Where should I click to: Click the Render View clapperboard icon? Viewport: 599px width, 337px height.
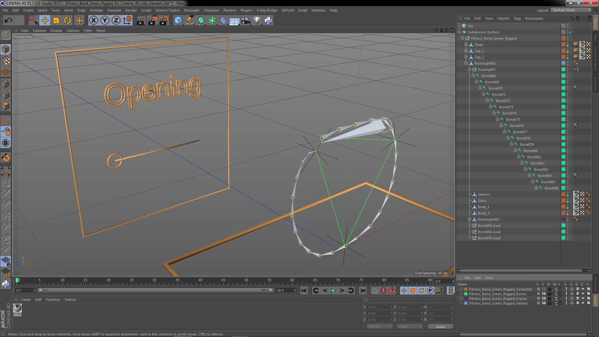coord(141,21)
